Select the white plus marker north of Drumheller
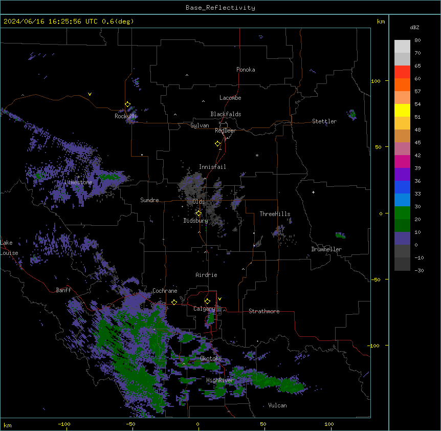 click(313, 192)
